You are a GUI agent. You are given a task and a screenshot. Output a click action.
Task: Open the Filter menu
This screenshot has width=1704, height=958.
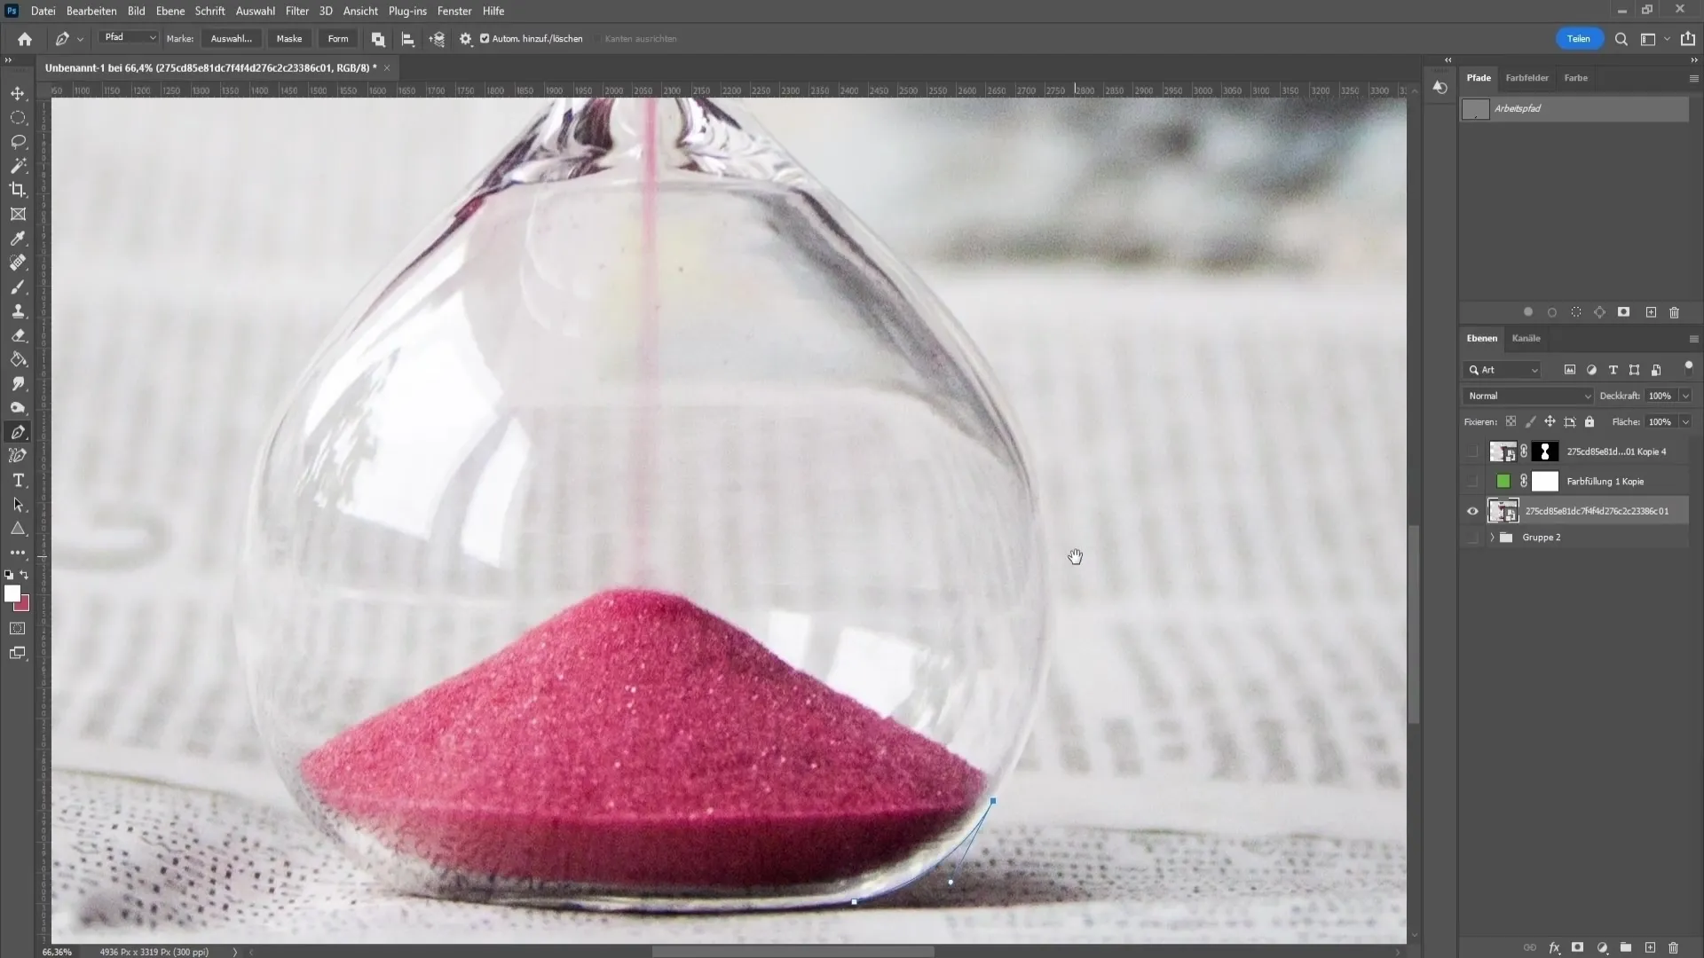tap(296, 11)
